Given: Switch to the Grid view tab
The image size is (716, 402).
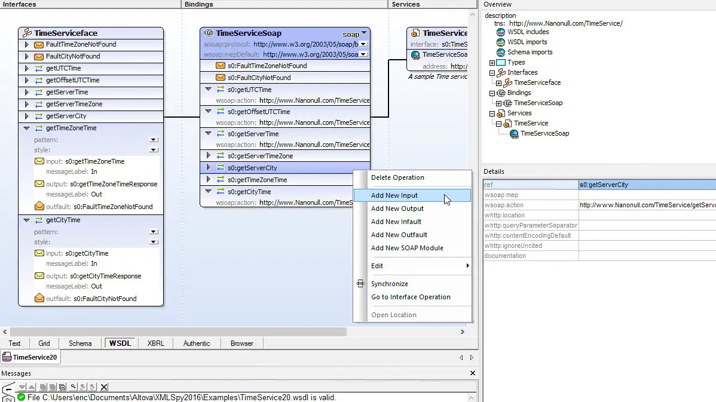Looking at the screenshot, I should (44, 343).
